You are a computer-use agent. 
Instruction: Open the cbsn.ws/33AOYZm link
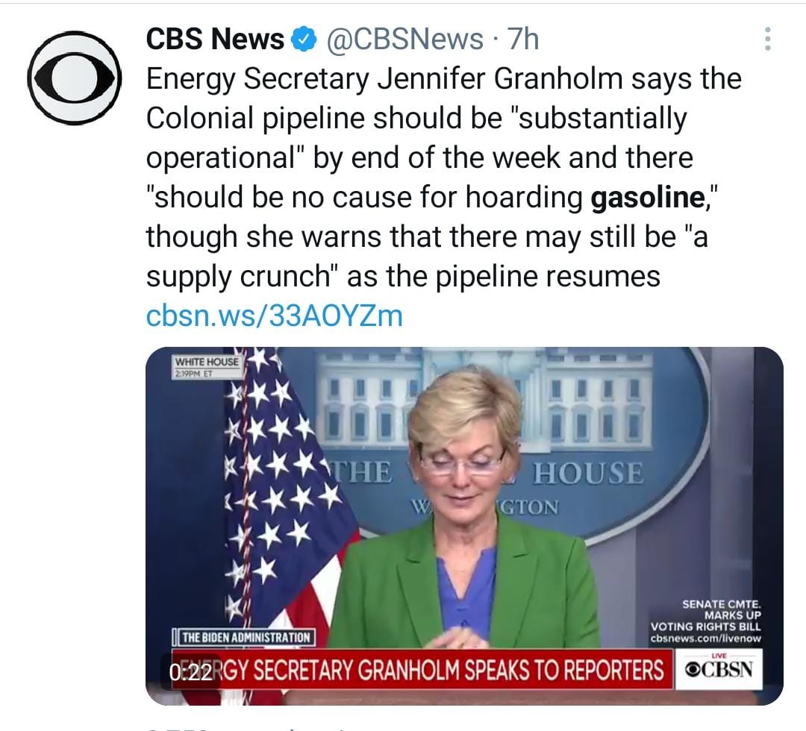[x=274, y=316]
